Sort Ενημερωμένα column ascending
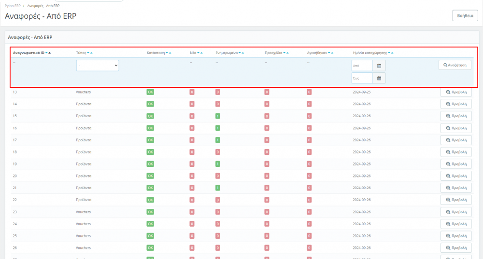483x259 pixels. click(x=243, y=53)
